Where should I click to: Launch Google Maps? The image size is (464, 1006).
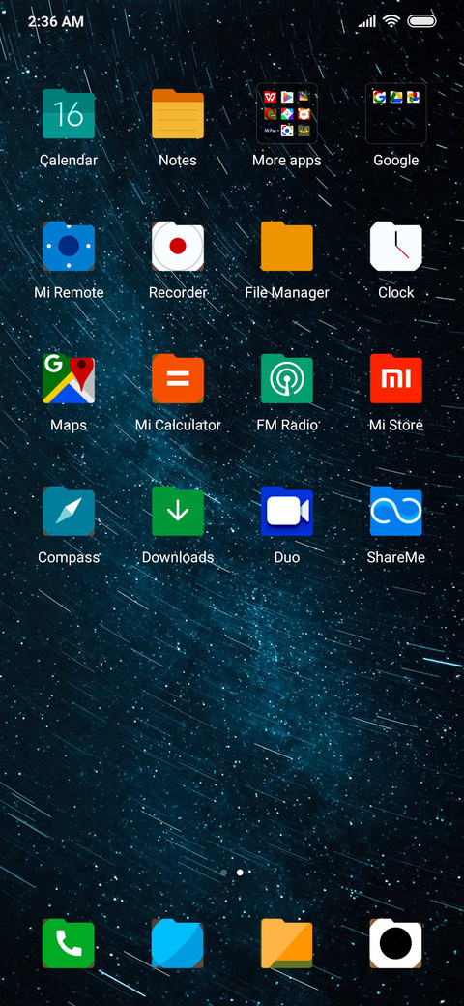point(69,378)
